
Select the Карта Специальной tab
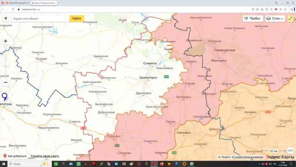click(43, 3)
